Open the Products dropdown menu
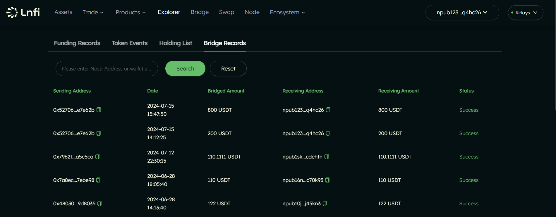 pos(131,12)
